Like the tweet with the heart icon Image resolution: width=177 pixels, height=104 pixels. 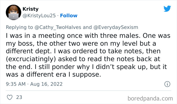pos(10,97)
